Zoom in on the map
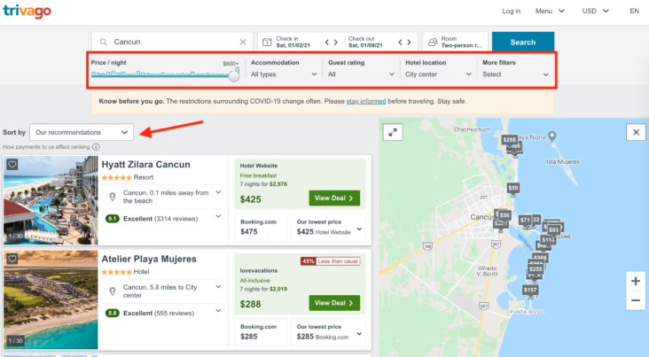This screenshot has height=357, width=649. click(x=636, y=282)
